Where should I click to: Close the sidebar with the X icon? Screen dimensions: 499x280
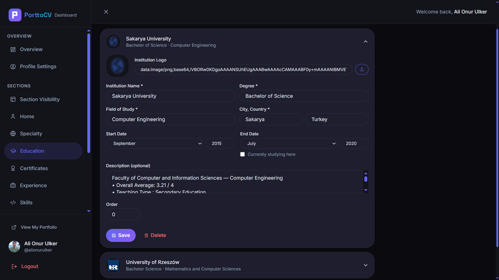[106, 12]
